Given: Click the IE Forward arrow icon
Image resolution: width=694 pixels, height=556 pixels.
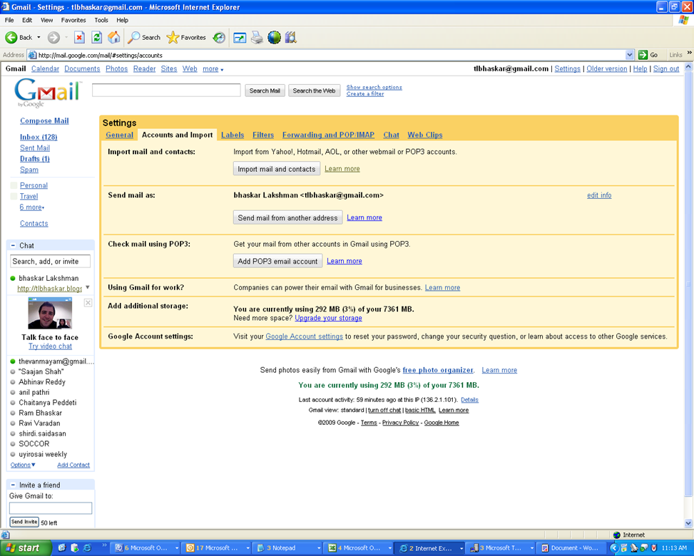Looking at the screenshot, I should pyautogui.click(x=53, y=38).
